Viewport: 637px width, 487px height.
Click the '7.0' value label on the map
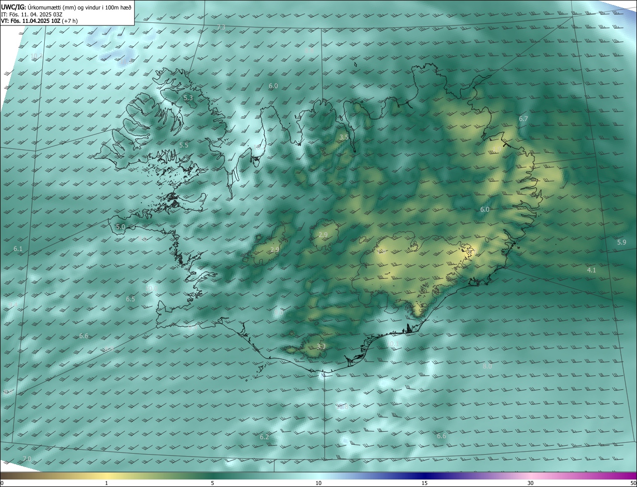[x=27, y=458]
